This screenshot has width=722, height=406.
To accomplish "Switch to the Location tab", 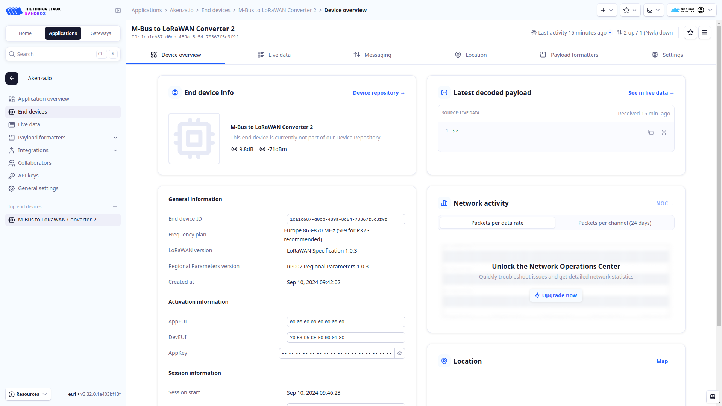I will click(470, 55).
